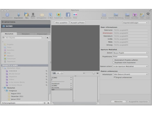Adjust the thumbnail size slider knob
Viewport: 152px width, 114px height.
94,73
